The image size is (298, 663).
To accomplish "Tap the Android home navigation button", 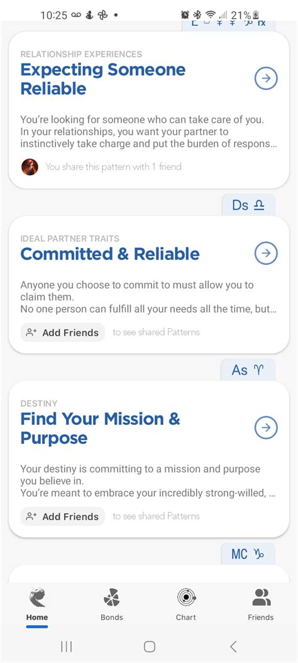I will (x=150, y=646).
